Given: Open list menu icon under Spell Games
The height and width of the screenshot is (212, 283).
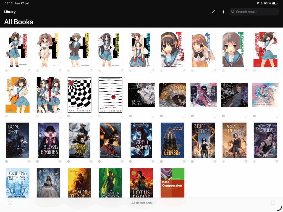Looking at the screenshot, I should [x=153, y=161].
